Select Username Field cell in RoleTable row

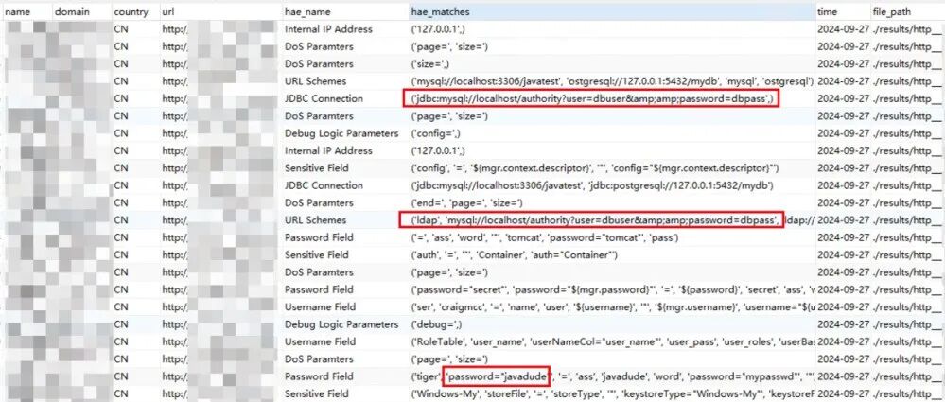344,341
